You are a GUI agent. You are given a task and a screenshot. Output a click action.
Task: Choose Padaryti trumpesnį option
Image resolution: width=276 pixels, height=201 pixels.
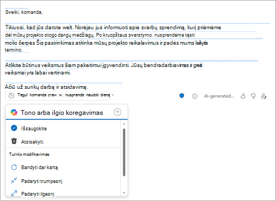point(63,181)
